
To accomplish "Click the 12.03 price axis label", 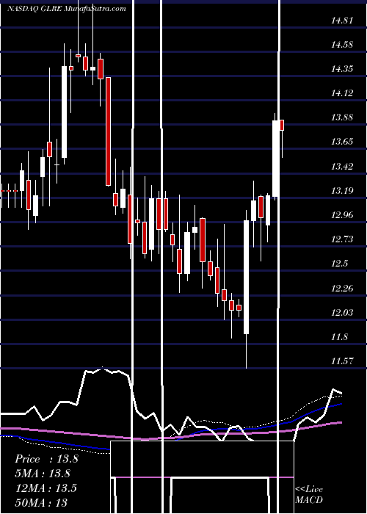I will click(342, 313).
